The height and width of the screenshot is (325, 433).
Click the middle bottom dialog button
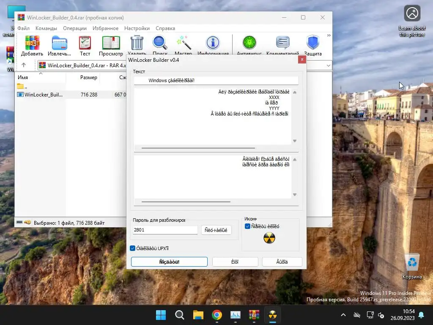(x=235, y=262)
